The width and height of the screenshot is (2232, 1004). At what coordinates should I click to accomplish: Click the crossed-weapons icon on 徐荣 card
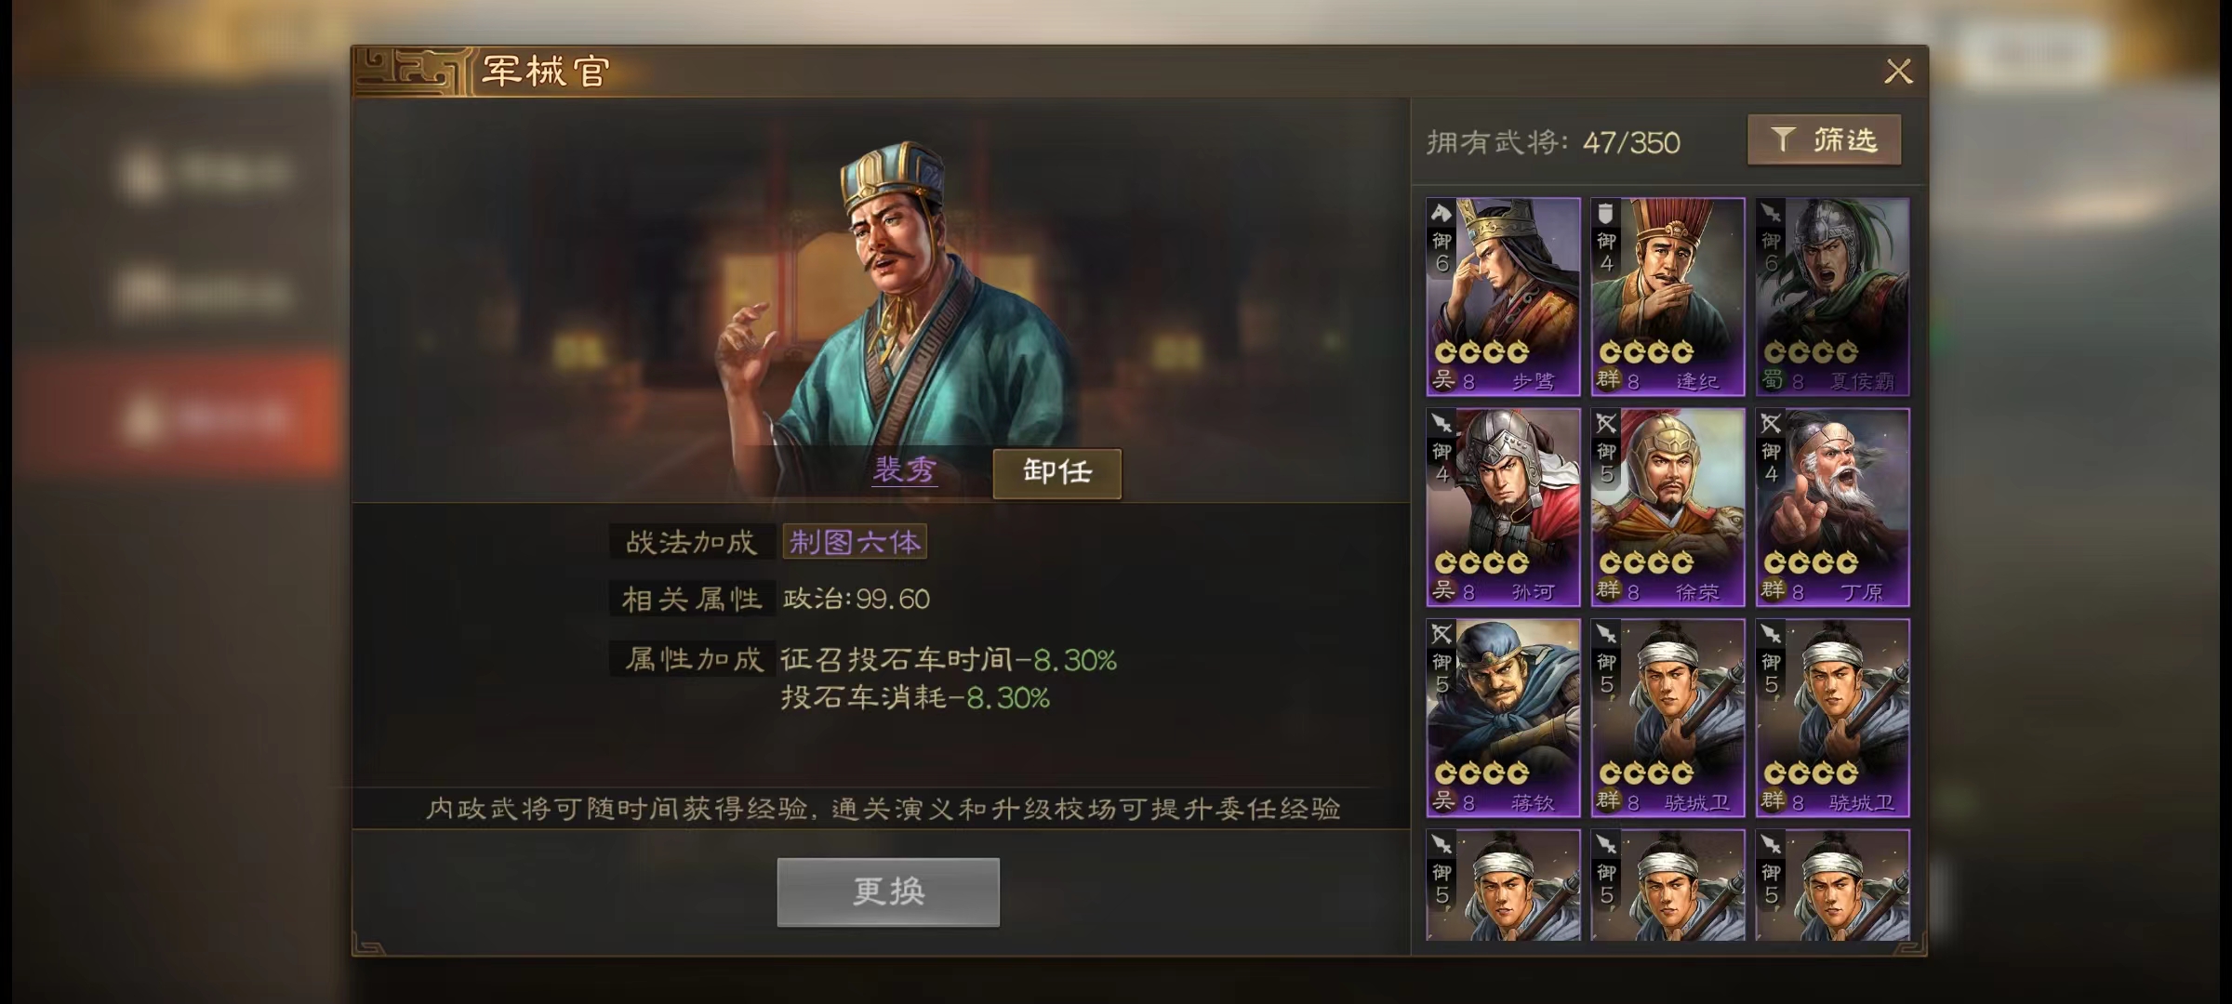point(1606,424)
